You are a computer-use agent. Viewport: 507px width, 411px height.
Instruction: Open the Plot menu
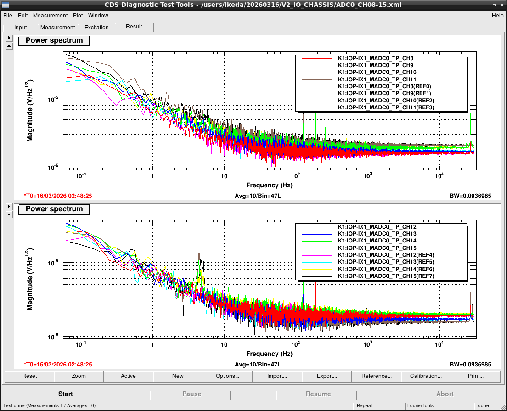(x=78, y=16)
